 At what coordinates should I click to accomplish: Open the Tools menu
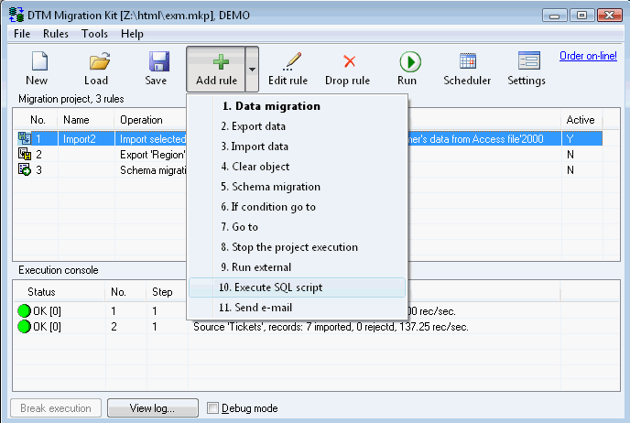tap(94, 34)
